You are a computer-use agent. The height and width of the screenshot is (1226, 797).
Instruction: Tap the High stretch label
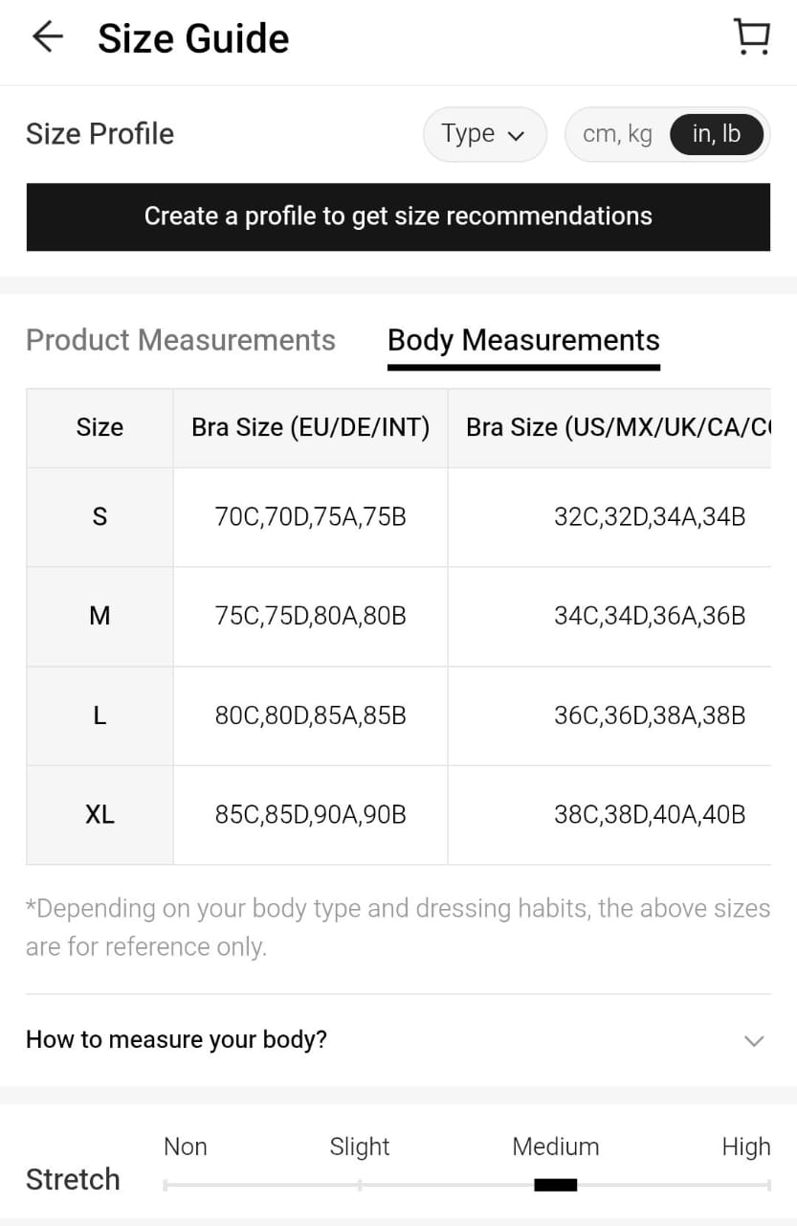(746, 1147)
